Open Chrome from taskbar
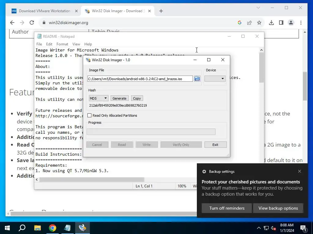This screenshot has width=313, height=234. tap(53, 228)
